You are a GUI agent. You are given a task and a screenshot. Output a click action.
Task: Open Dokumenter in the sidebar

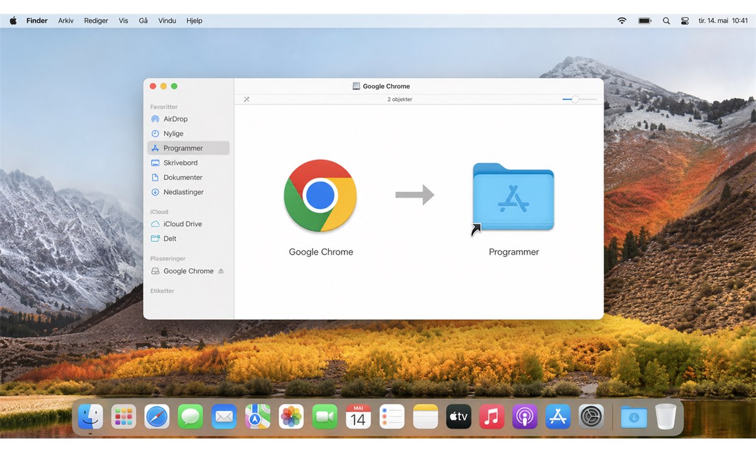(183, 177)
